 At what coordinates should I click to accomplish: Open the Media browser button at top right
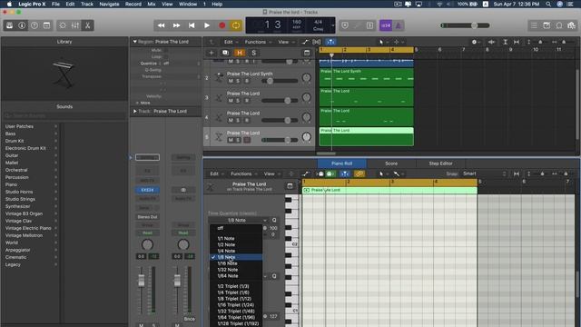coord(571,25)
